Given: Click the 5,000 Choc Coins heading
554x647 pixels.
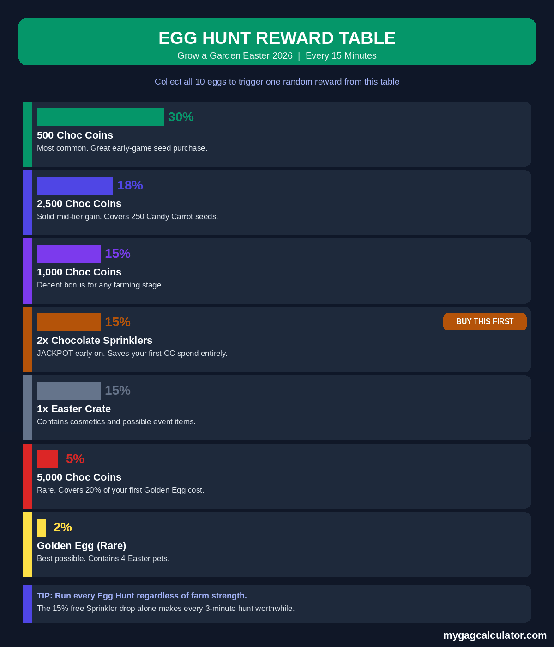Looking at the screenshot, I should tap(79, 477).
